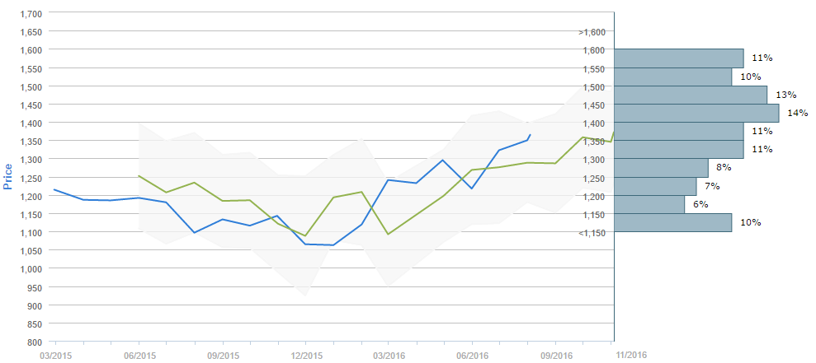The height and width of the screenshot is (363, 816).
Task: Click the 09/2015 date label
Action: pyautogui.click(x=222, y=356)
